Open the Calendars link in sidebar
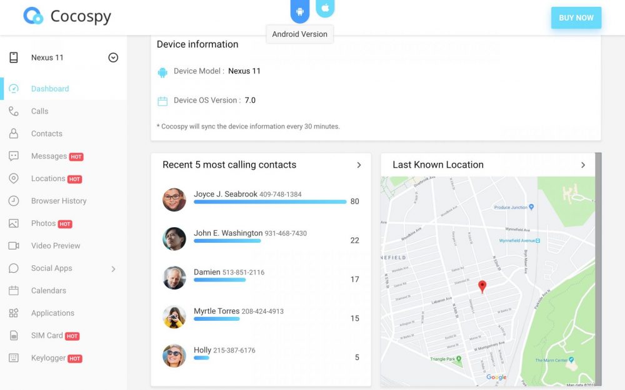625x390 pixels. click(x=49, y=291)
